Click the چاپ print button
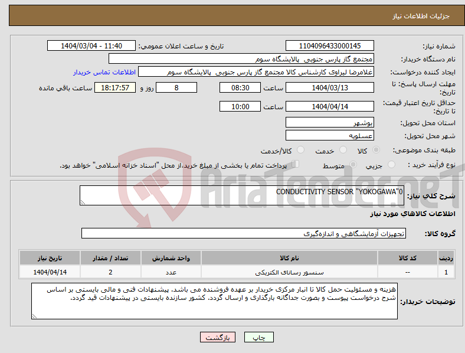Screen dimensions: 465x353 click(x=259, y=337)
